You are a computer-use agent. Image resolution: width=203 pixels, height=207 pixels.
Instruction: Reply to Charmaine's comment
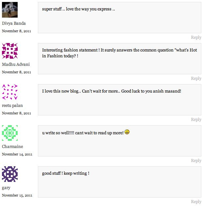point(196,161)
